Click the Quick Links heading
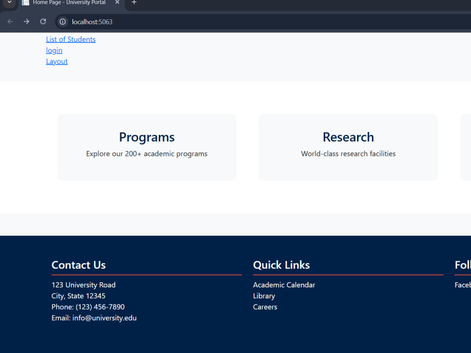The height and width of the screenshot is (353, 471). tap(281, 265)
